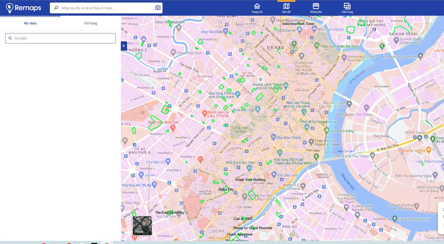The height and width of the screenshot is (244, 444).
Task: Click the search magnifier in top bar
Action: click(x=56, y=8)
